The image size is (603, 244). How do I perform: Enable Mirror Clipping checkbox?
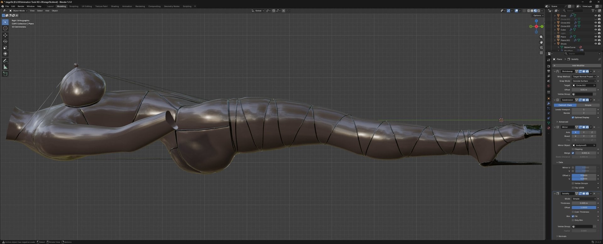coord(573,149)
